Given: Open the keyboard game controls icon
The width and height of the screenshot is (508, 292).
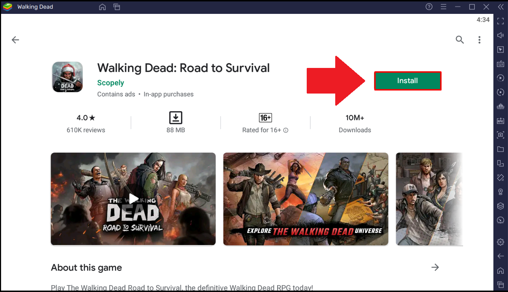Looking at the screenshot, I should click(x=501, y=64).
